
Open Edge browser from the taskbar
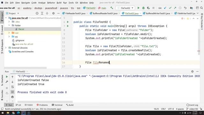(x=18, y=113)
